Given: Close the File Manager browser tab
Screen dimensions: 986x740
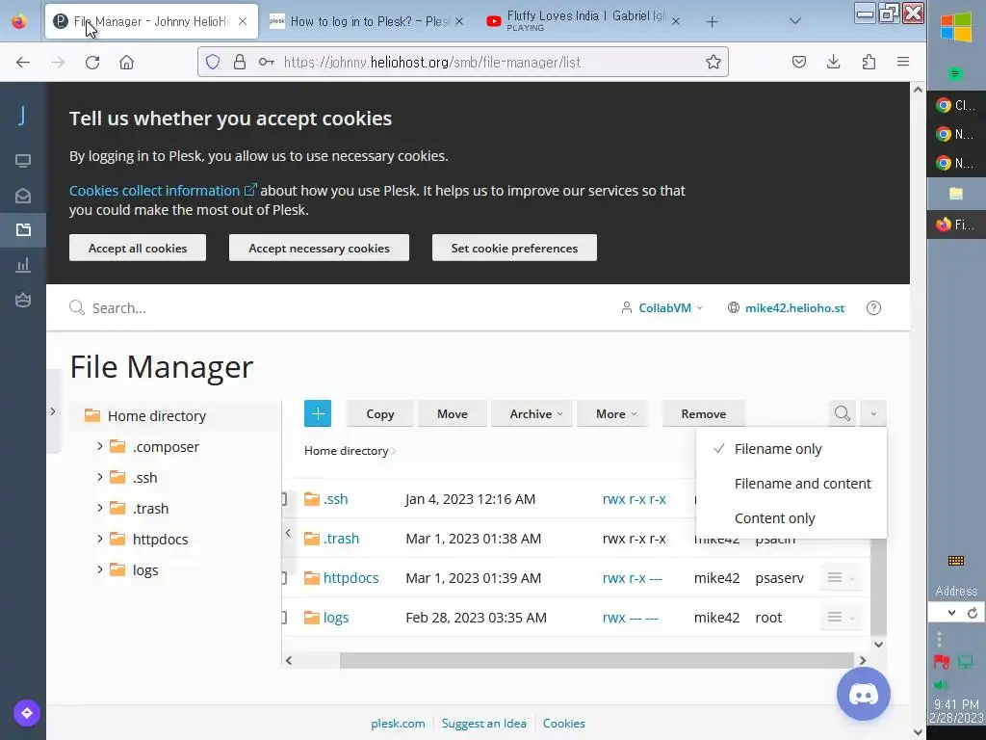Looking at the screenshot, I should [243, 21].
